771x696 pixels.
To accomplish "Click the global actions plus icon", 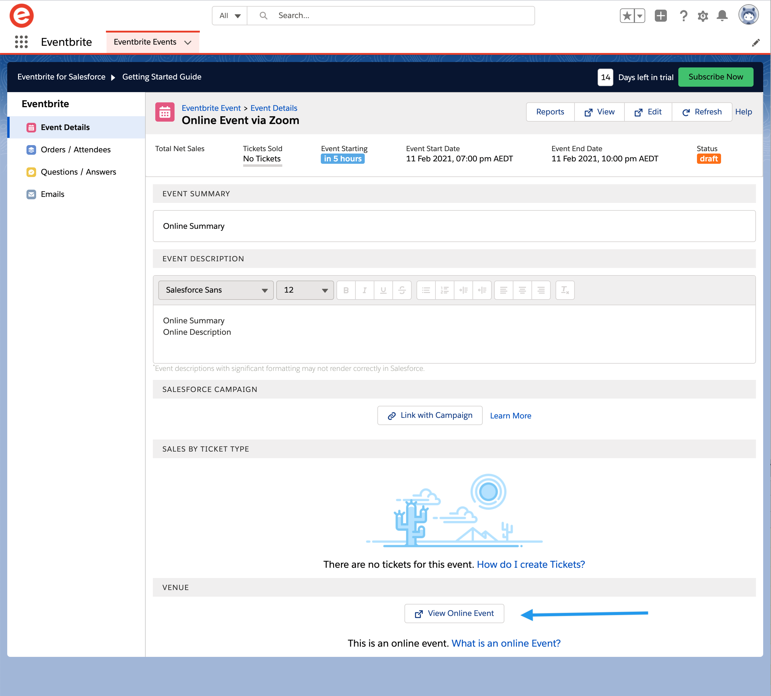I will click(x=661, y=16).
